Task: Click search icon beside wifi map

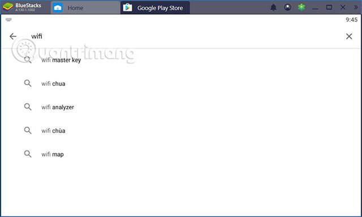Action: point(28,154)
